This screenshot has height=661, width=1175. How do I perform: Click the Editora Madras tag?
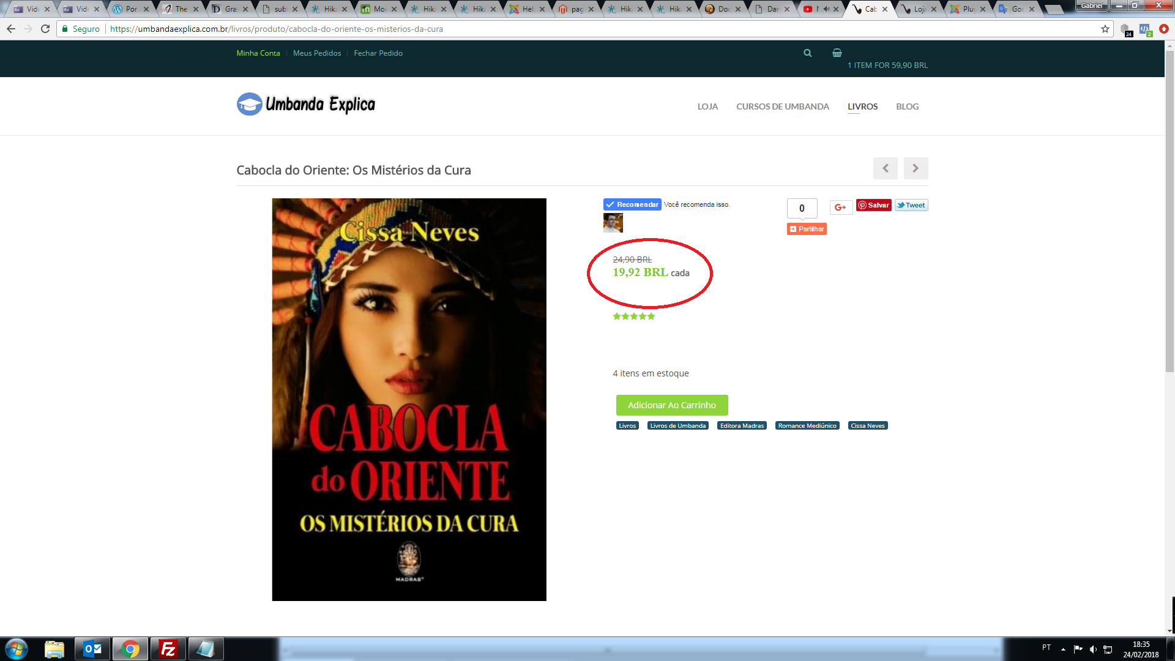[x=742, y=426]
